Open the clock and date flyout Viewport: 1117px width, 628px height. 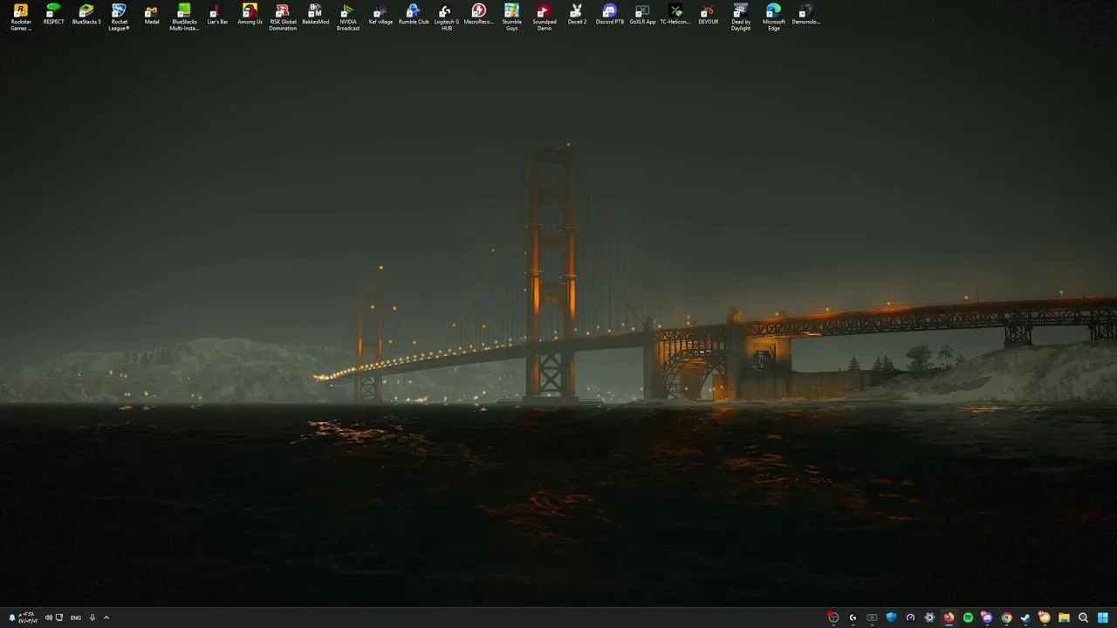point(28,618)
